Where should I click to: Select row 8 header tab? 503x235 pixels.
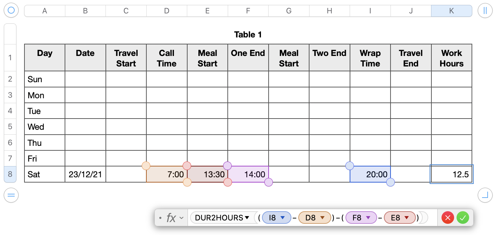(x=10, y=174)
